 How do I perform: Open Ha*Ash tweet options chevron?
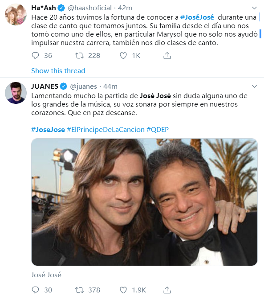[254, 8]
